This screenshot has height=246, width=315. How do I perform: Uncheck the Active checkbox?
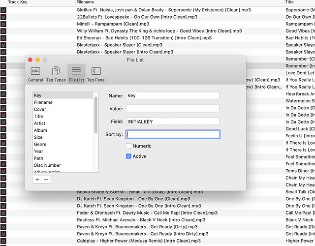tap(128, 156)
